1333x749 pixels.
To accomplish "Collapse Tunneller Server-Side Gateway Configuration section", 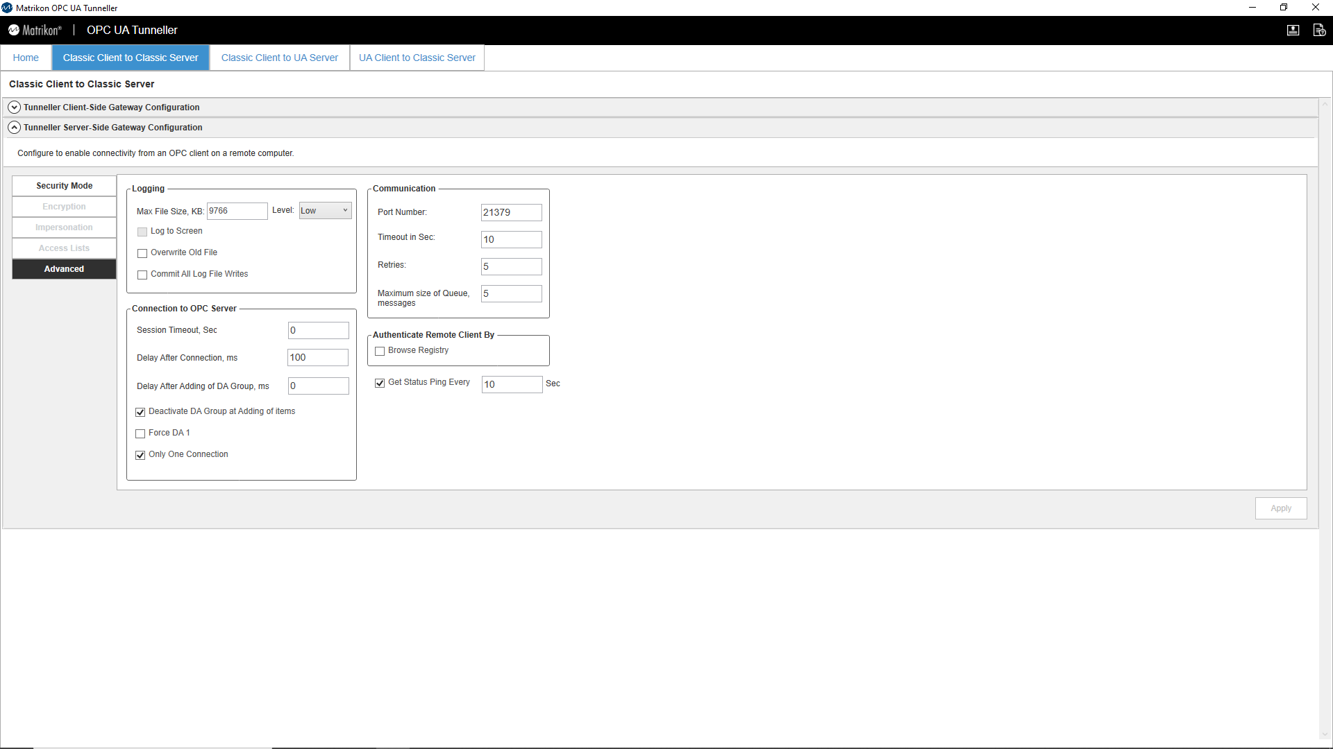I will 14,128.
